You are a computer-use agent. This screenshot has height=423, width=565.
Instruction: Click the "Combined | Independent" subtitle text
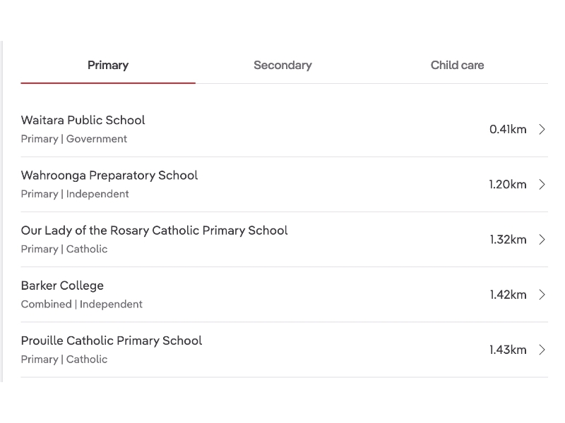[82, 305]
